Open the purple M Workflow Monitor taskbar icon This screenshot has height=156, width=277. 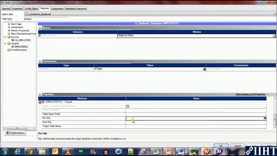219,152
